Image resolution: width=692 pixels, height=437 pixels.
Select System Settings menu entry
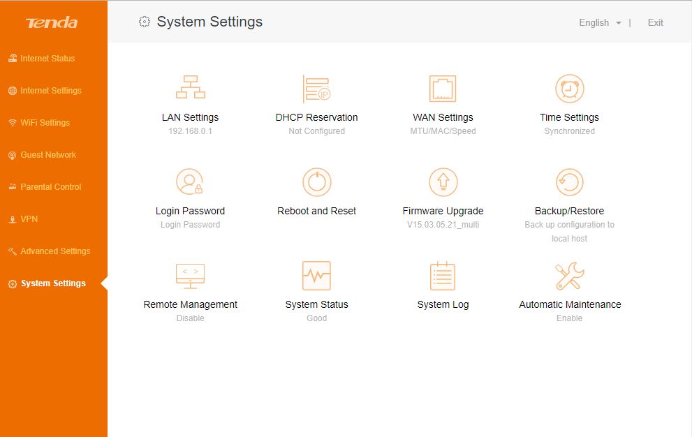[53, 283]
